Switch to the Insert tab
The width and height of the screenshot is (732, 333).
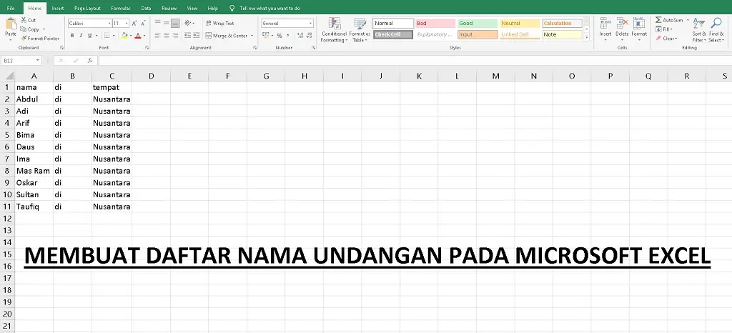(x=58, y=9)
